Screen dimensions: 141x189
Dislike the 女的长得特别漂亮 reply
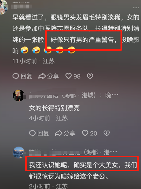[x=106, y=133]
